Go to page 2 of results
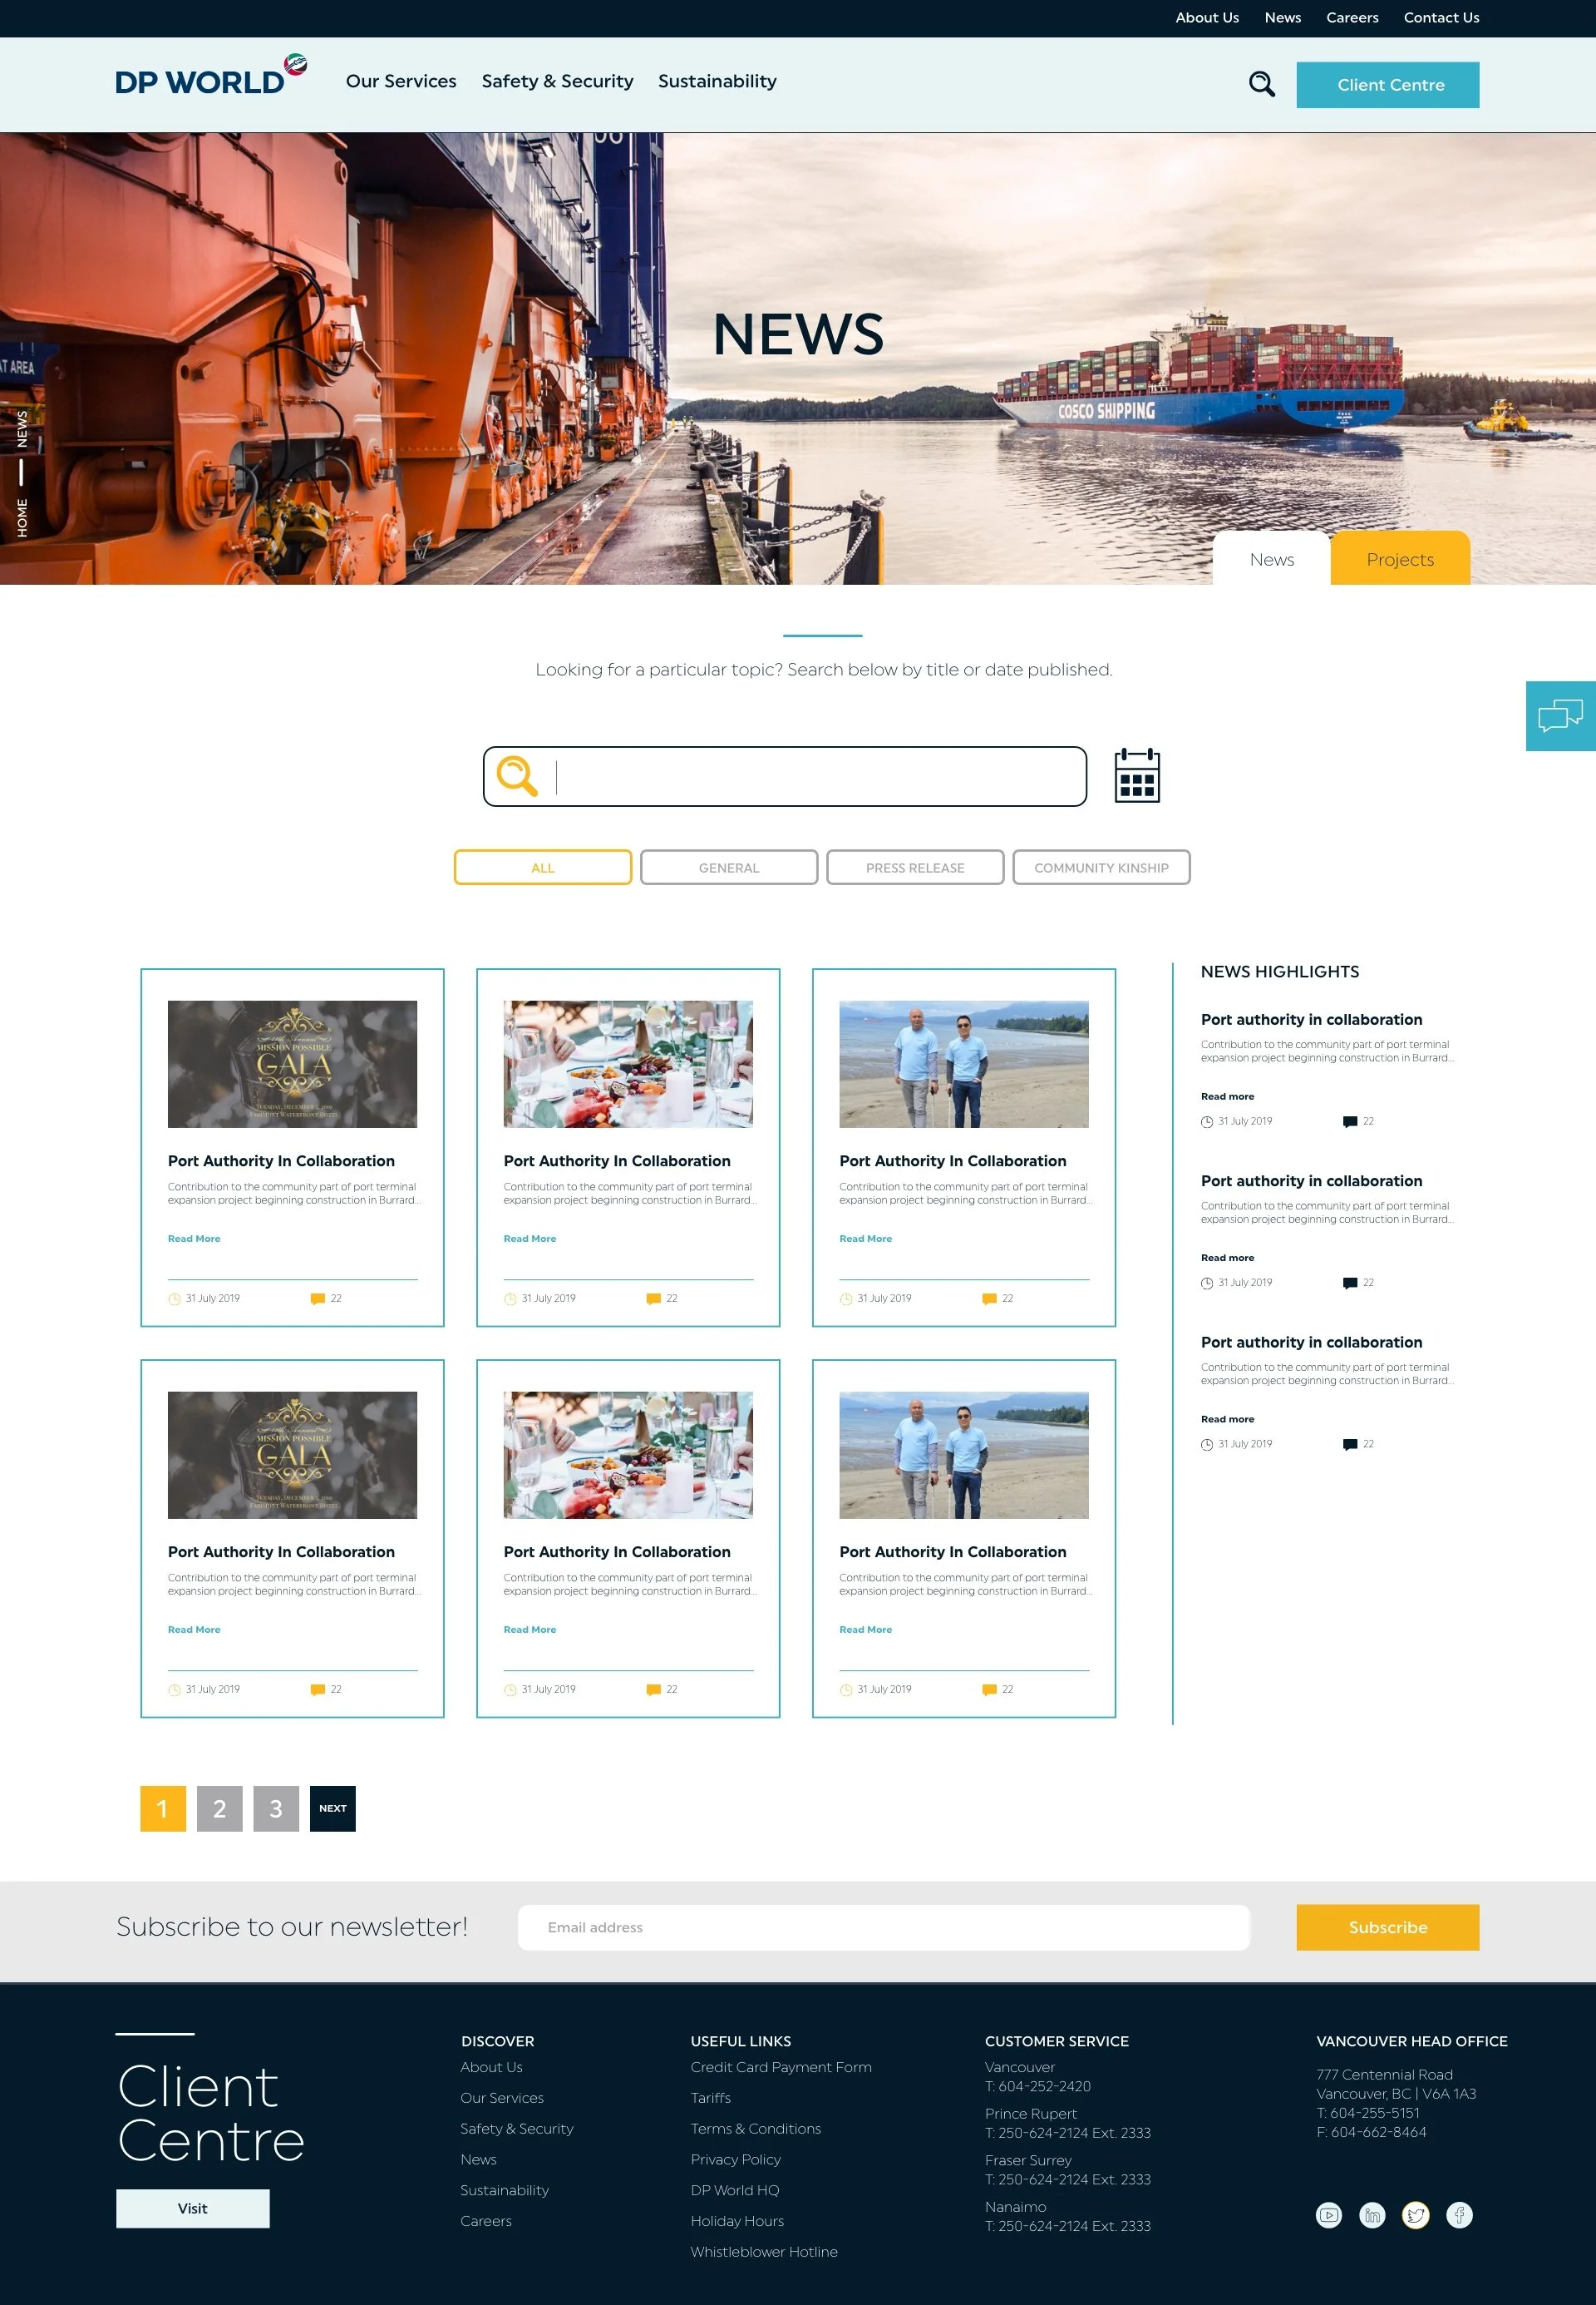 pyautogui.click(x=220, y=1808)
